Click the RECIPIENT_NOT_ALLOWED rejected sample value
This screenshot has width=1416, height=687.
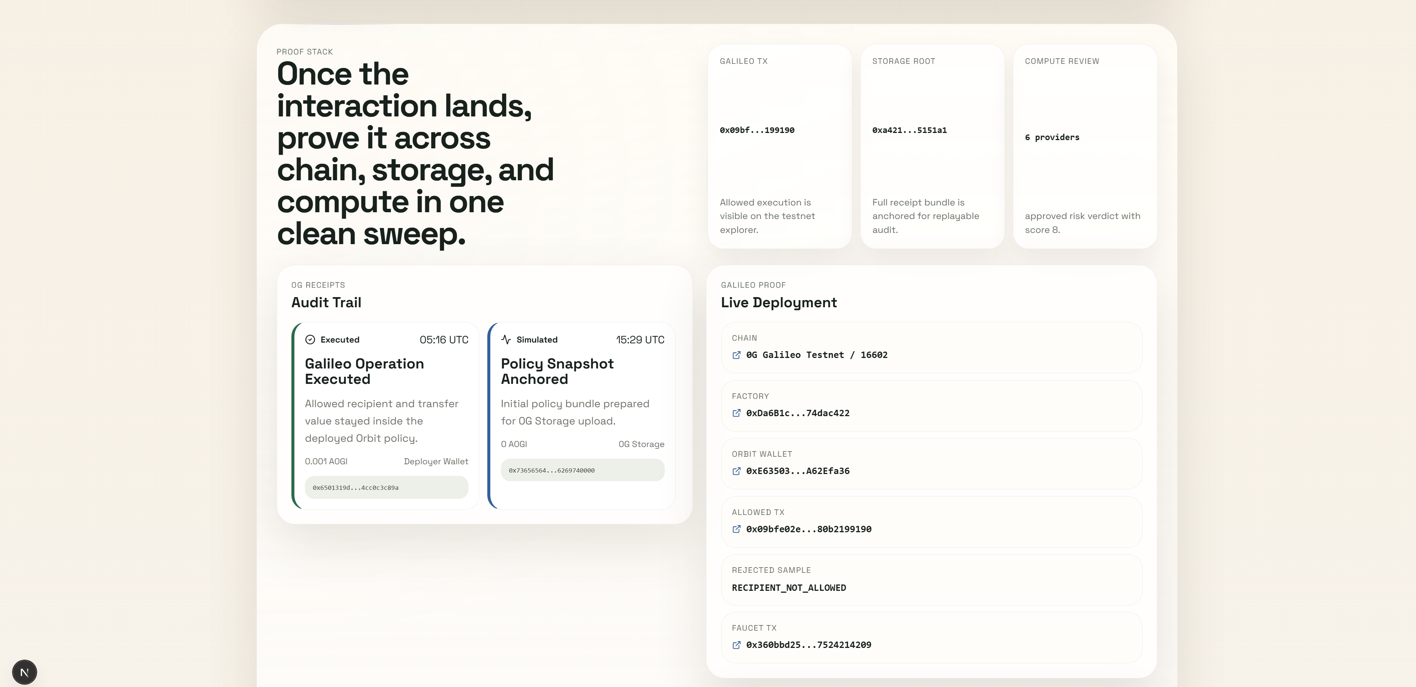pos(789,588)
